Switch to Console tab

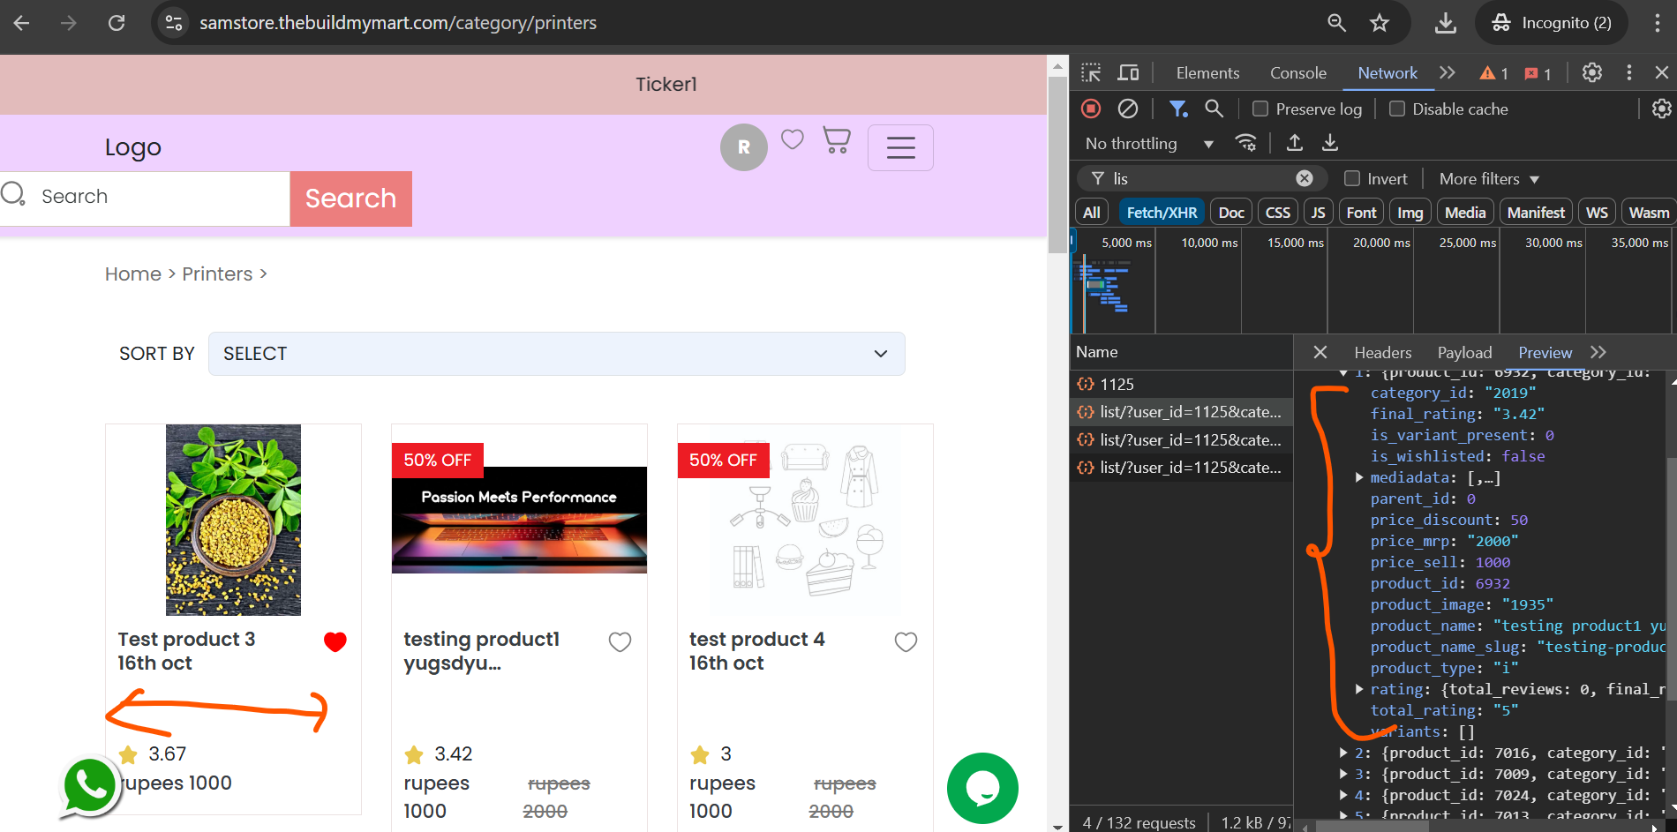(x=1298, y=73)
